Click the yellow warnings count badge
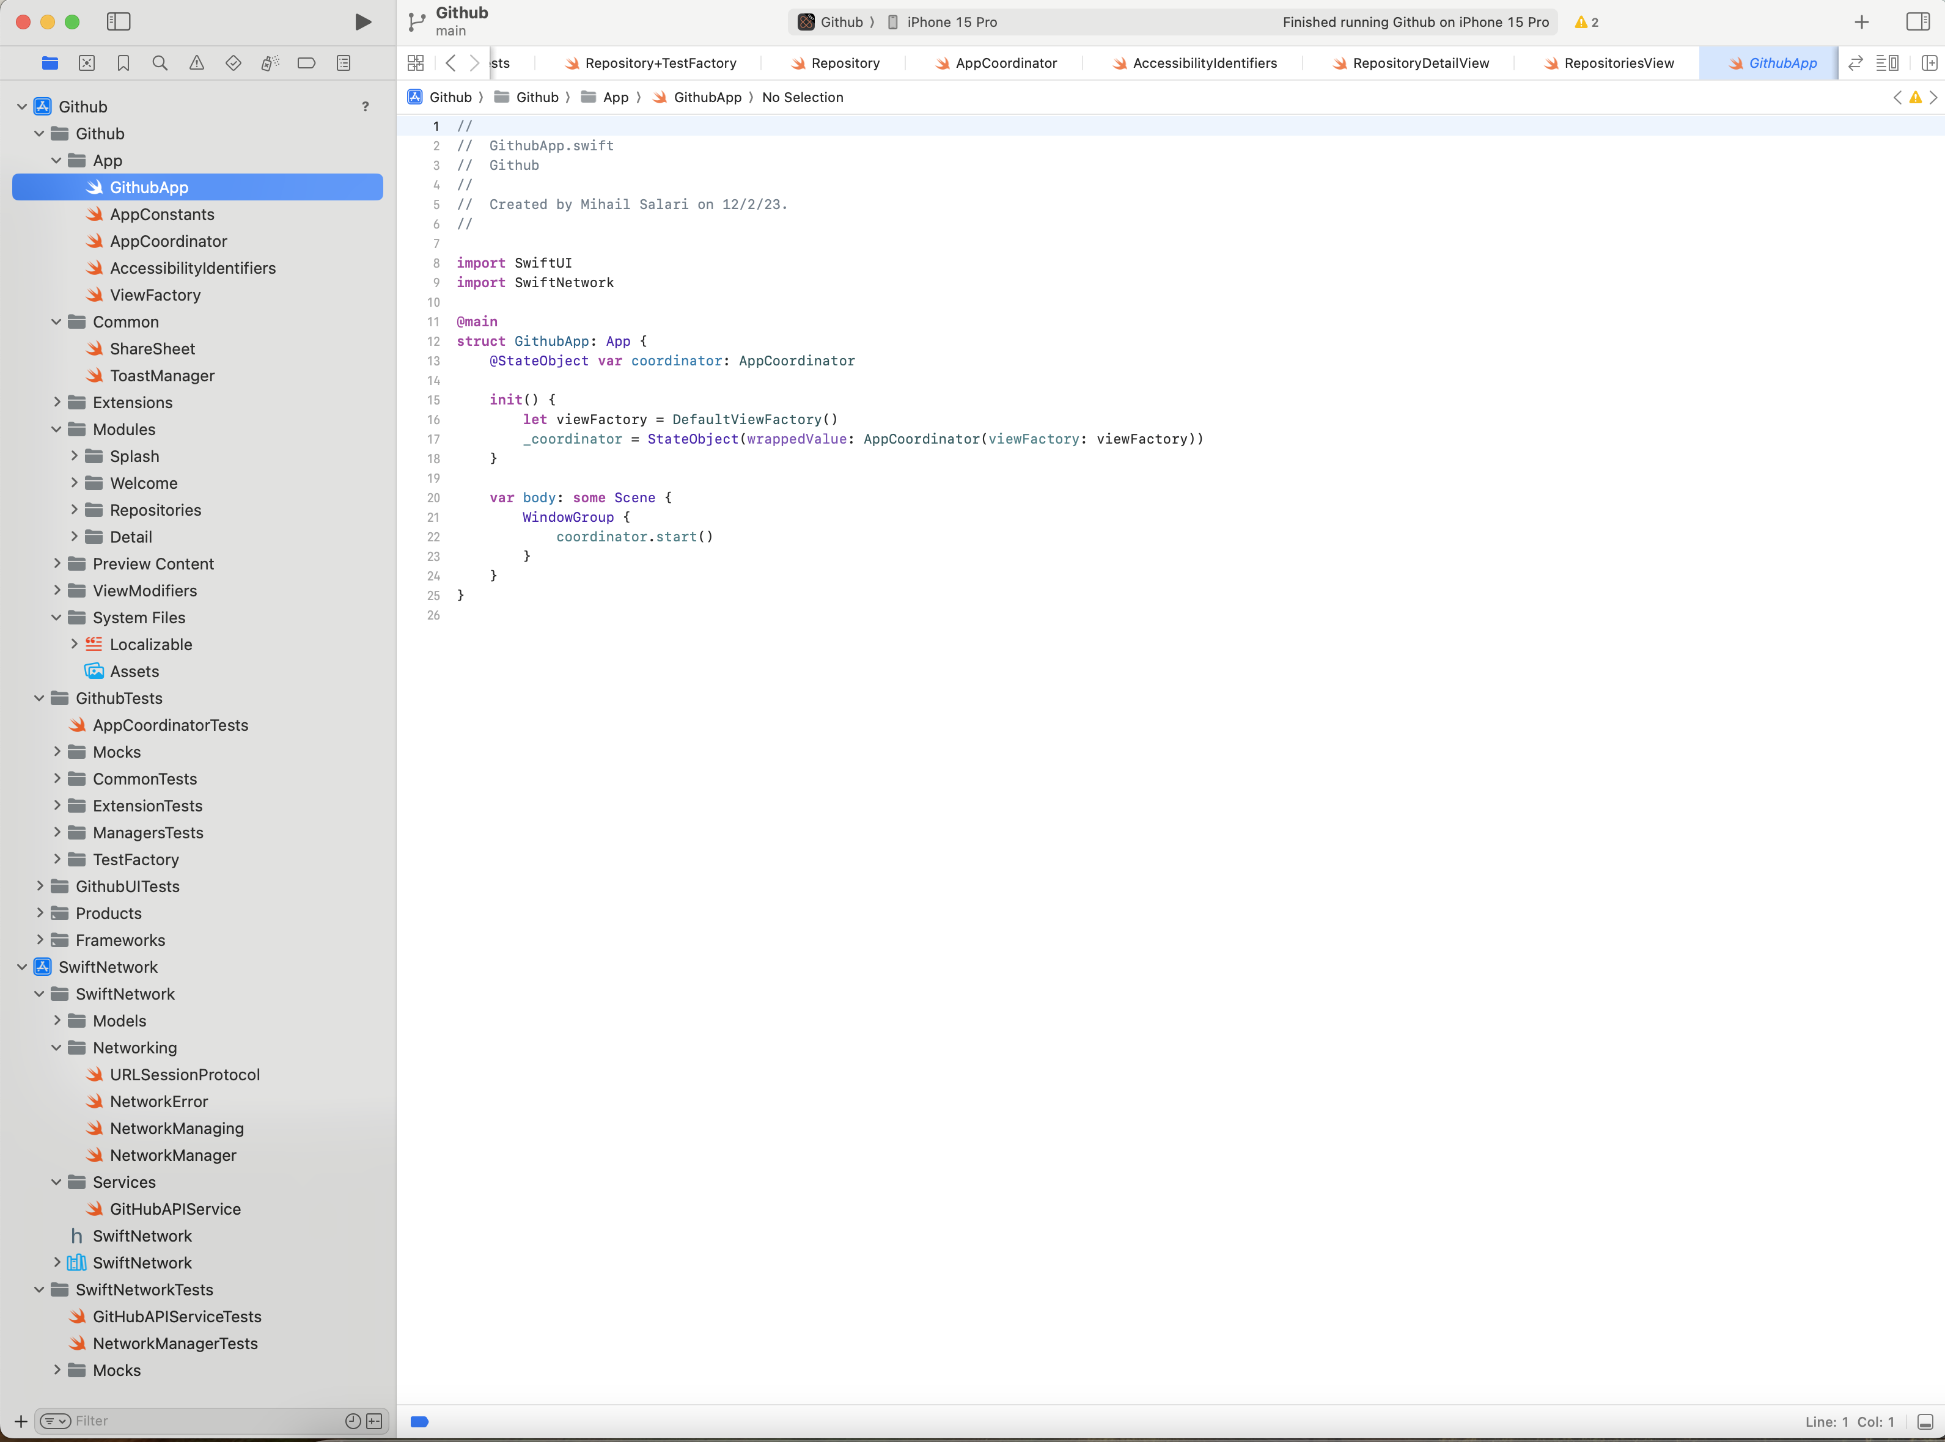This screenshot has width=1945, height=1442. tap(1586, 22)
